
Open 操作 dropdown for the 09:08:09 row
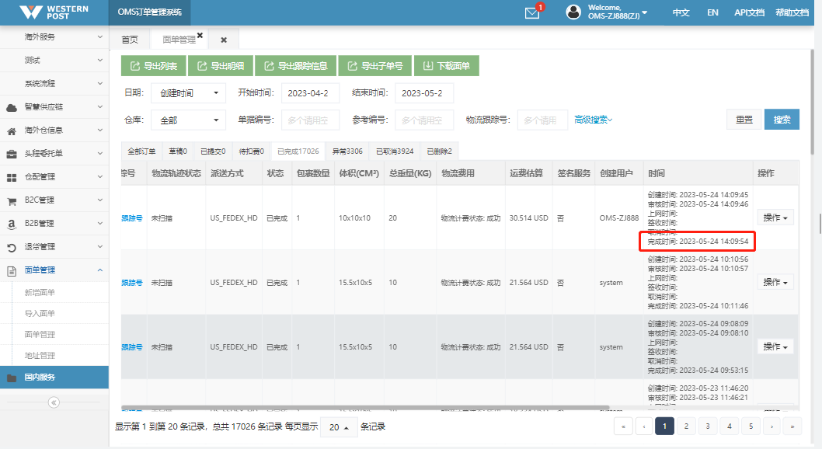(x=775, y=346)
